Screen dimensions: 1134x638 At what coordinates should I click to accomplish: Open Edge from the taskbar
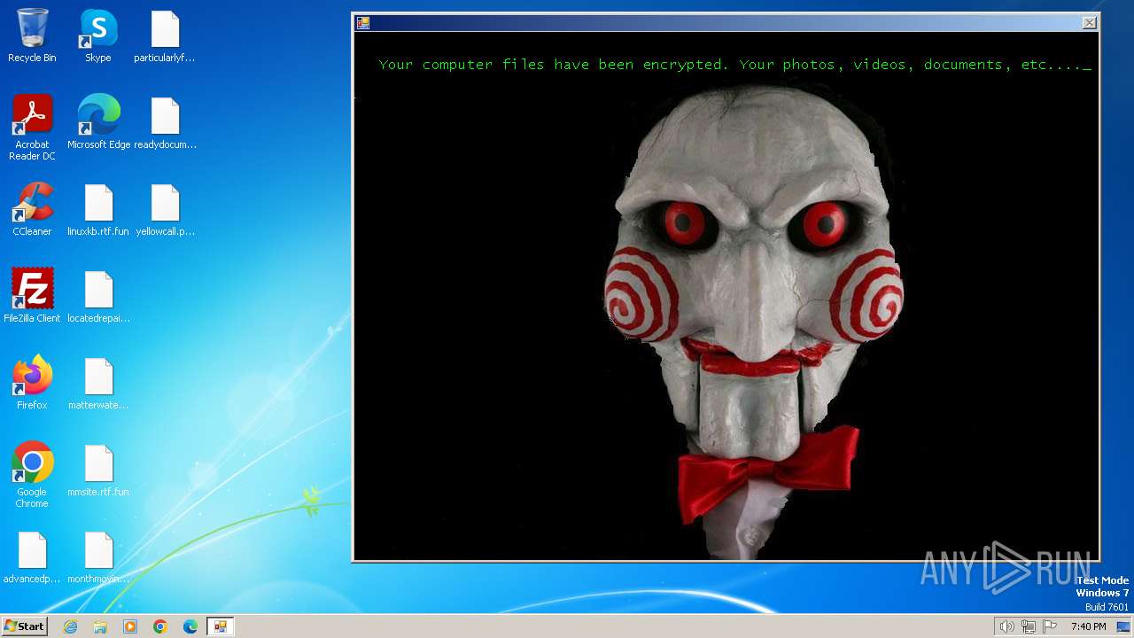click(x=190, y=626)
